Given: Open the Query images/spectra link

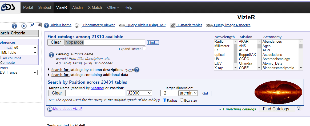Looking at the screenshot, I should coord(232,25).
